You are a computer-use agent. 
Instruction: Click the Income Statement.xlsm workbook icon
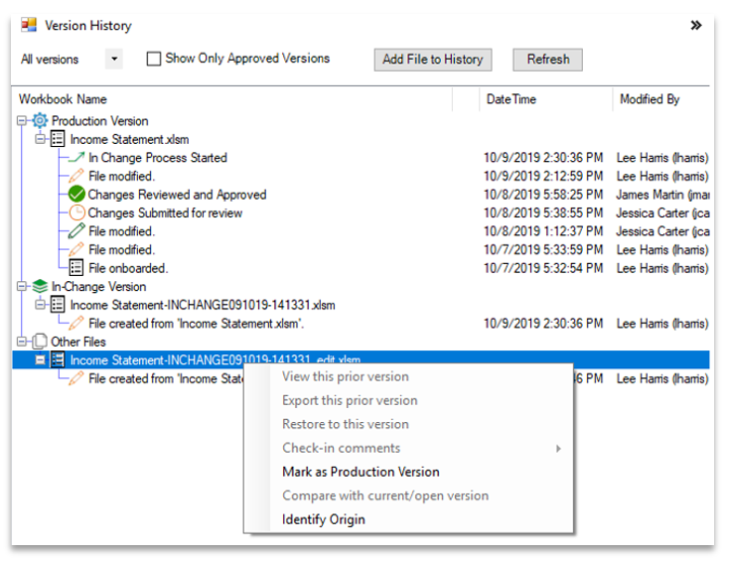(x=58, y=139)
